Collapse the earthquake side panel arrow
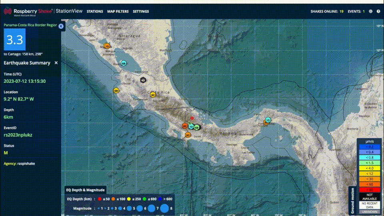 (61, 26)
